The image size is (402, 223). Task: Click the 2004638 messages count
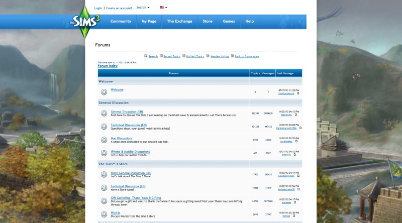point(268,114)
